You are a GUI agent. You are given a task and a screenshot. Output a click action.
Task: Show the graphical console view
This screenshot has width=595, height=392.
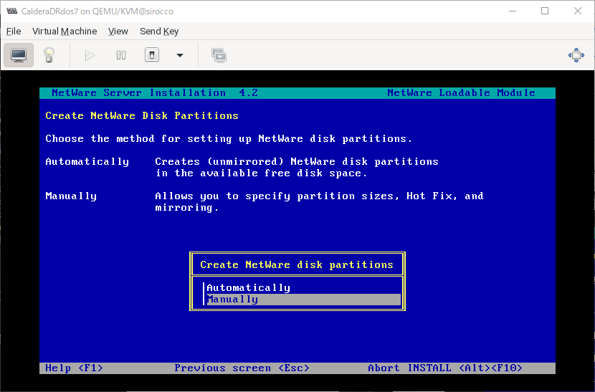pos(19,55)
